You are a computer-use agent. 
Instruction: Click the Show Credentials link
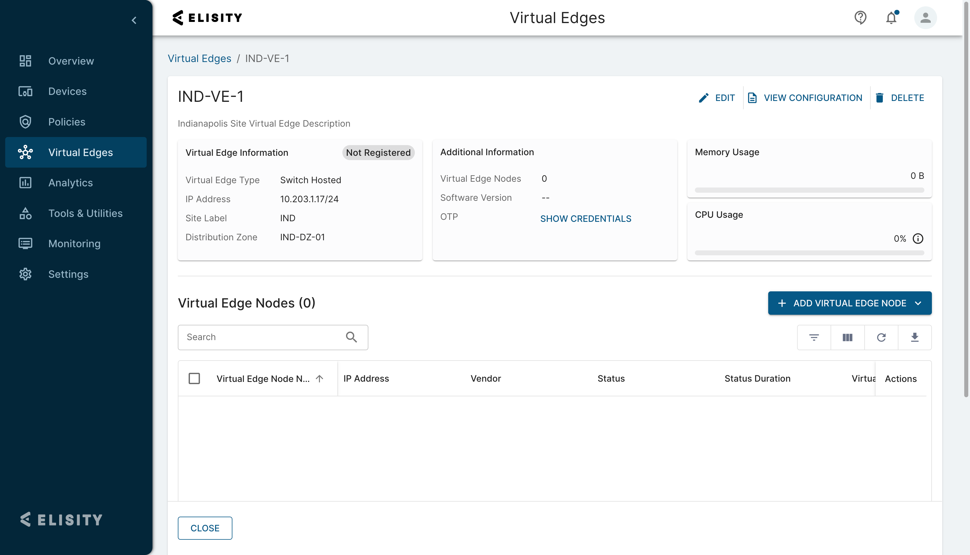click(585, 218)
